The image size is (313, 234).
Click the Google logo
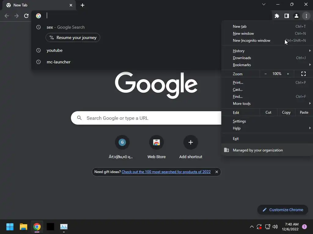156,85
